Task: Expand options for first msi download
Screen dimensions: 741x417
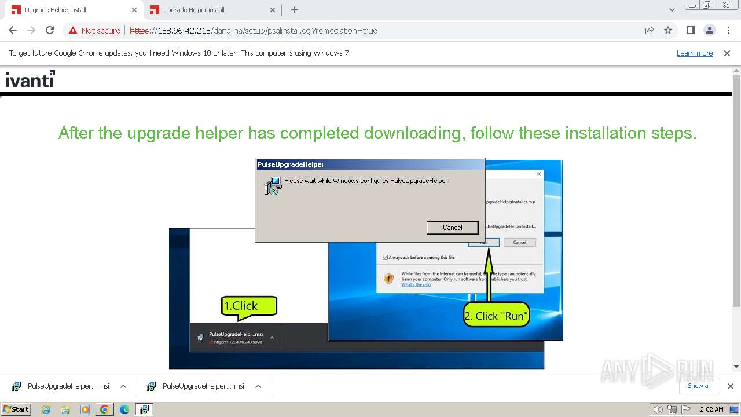Action: pos(123,386)
